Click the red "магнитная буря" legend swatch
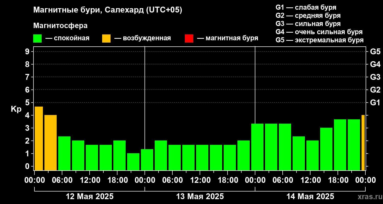 tap(189, 39)
